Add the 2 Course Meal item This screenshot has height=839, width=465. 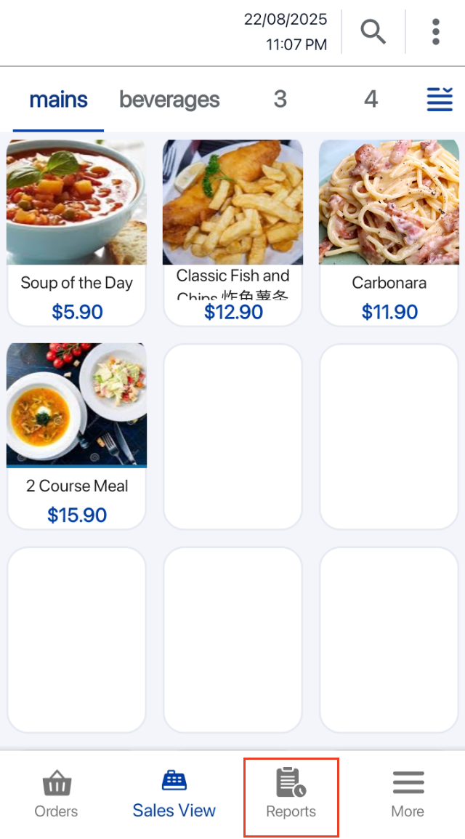(x=76, y=406)
